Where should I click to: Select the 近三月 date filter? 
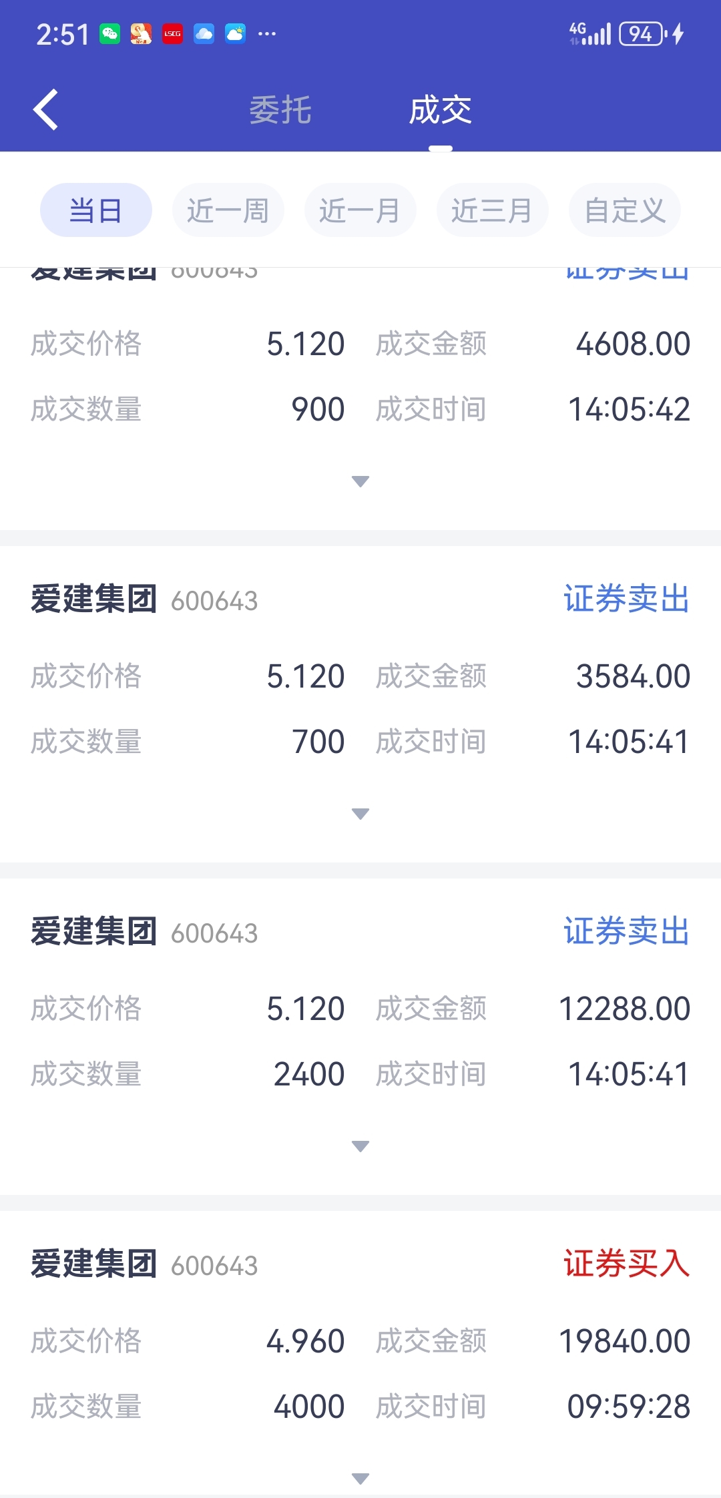pyautogui.click(x=492, y=210)
